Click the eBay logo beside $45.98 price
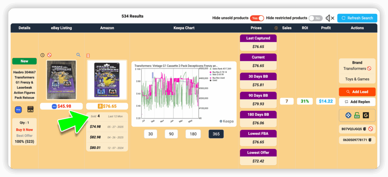The height and width of the screenshot is (177, 388). click(54, 106)
